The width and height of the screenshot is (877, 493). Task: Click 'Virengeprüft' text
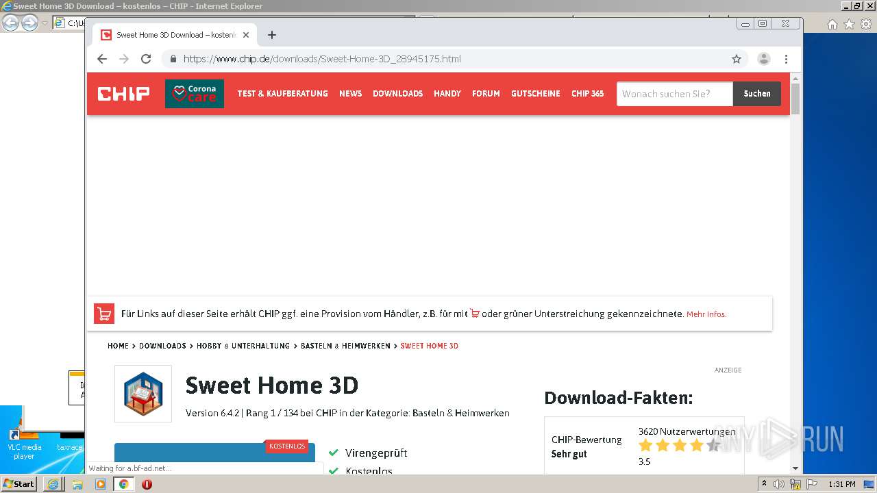376,453
